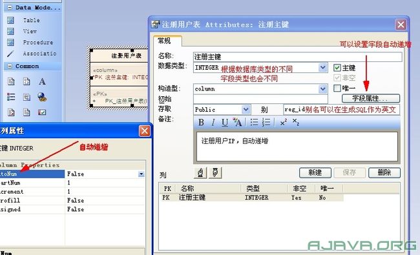Select the Zerofill property row
Viewport: 420px width, 255px height.
(72, 200)
